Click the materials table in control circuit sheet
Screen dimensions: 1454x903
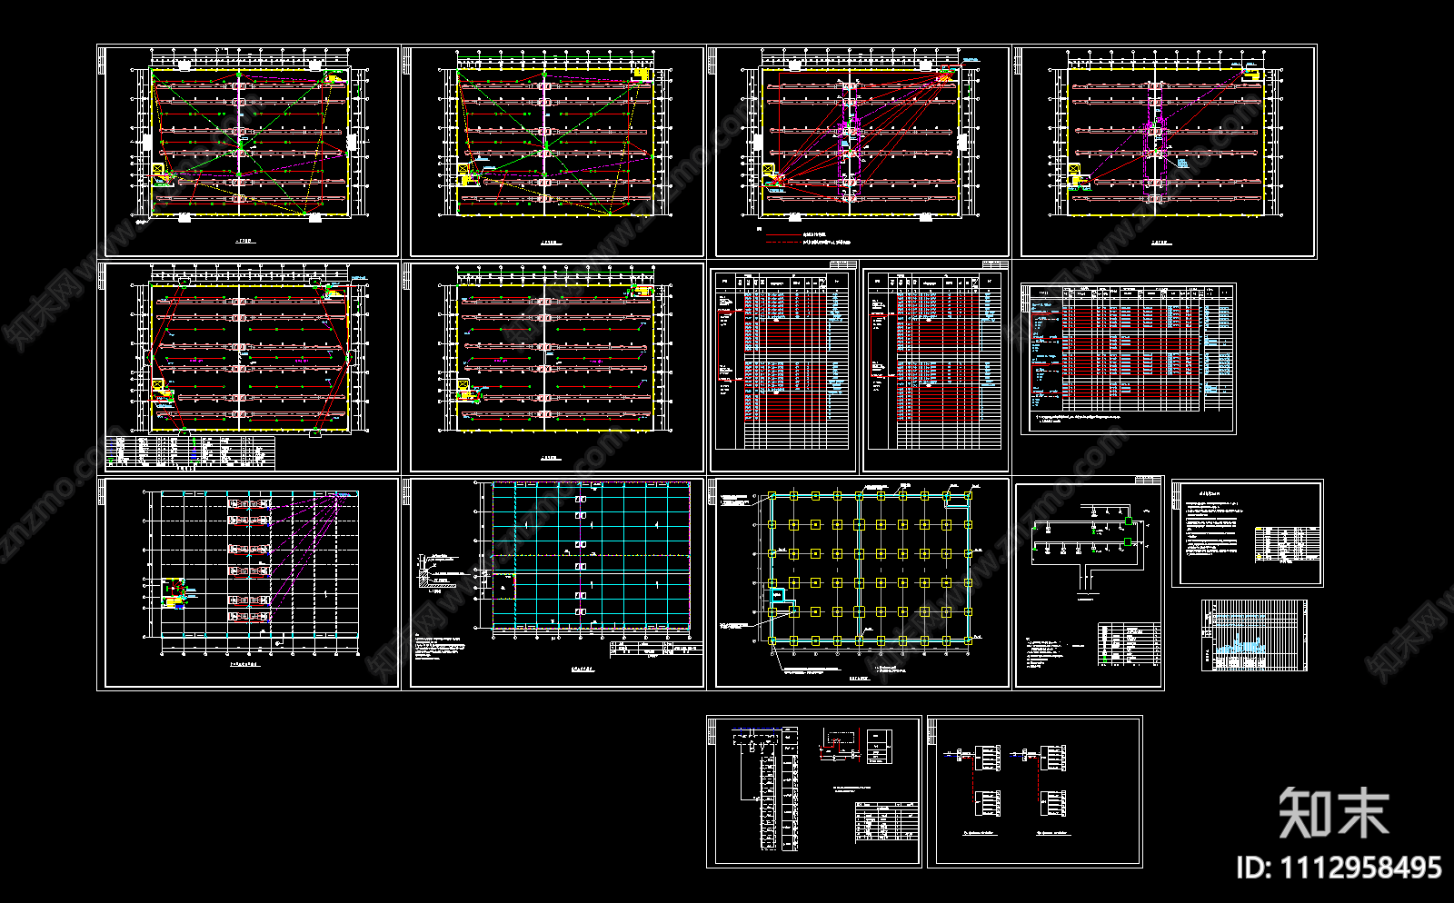tap(886, 821)
